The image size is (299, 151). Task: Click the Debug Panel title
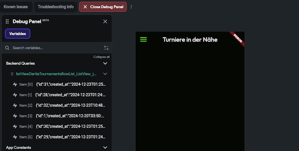tap(27, 22)
